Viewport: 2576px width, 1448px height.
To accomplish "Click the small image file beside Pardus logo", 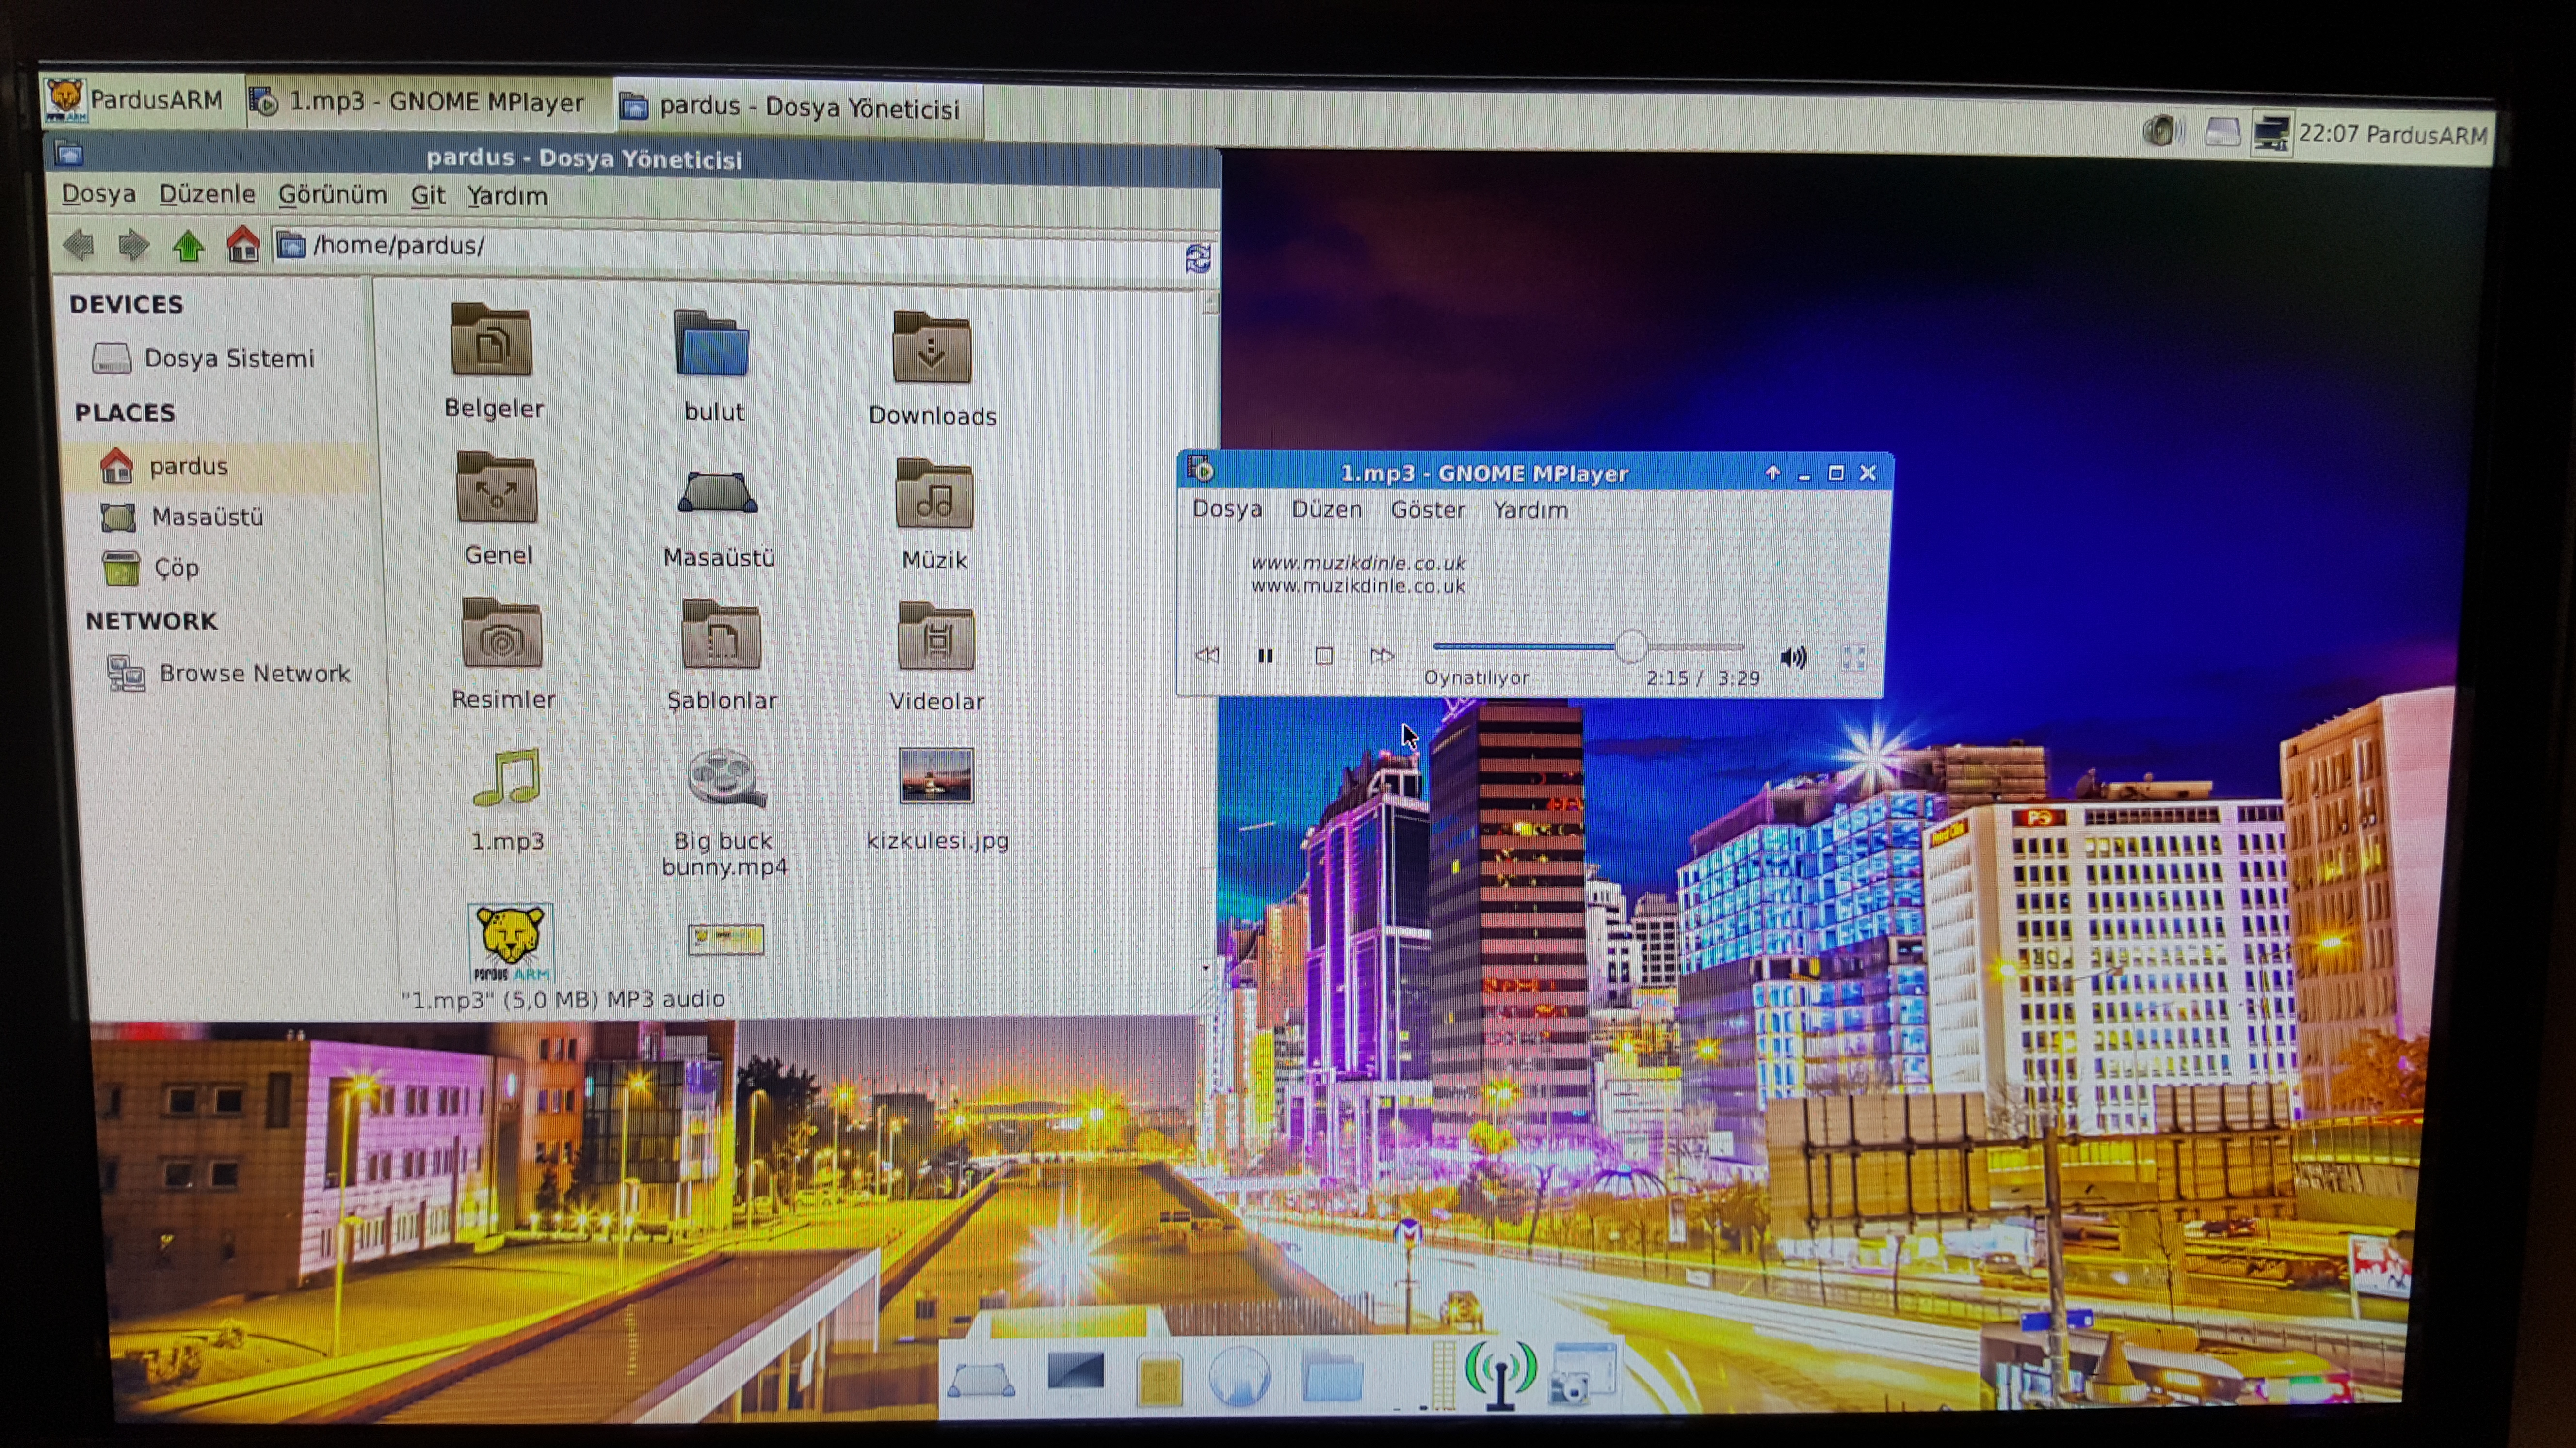I will tap(726, 938).
